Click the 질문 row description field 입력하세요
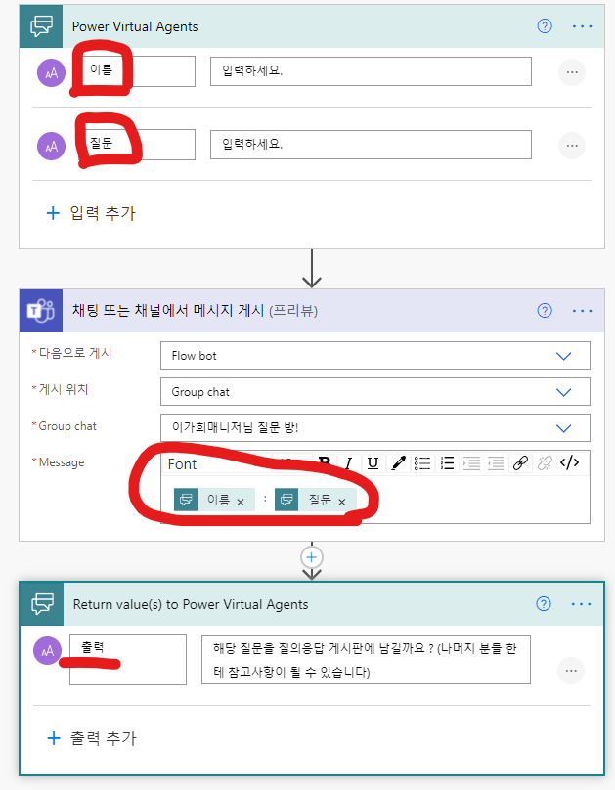 371,145
